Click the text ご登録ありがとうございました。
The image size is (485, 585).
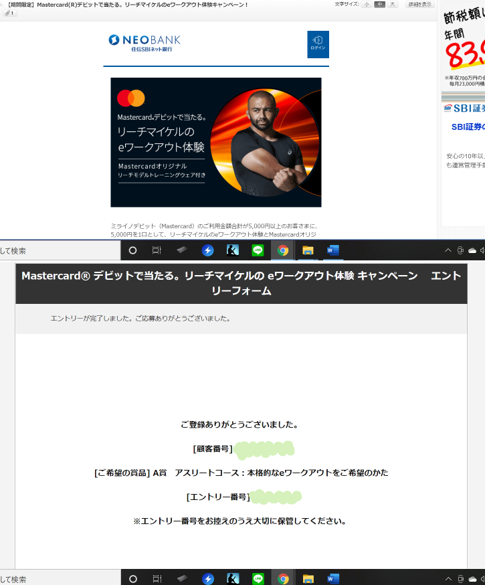239,424
